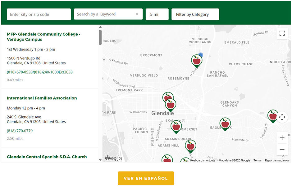Open the map Terms link
This screenshot has height=186, width=292.
(257, 160)
